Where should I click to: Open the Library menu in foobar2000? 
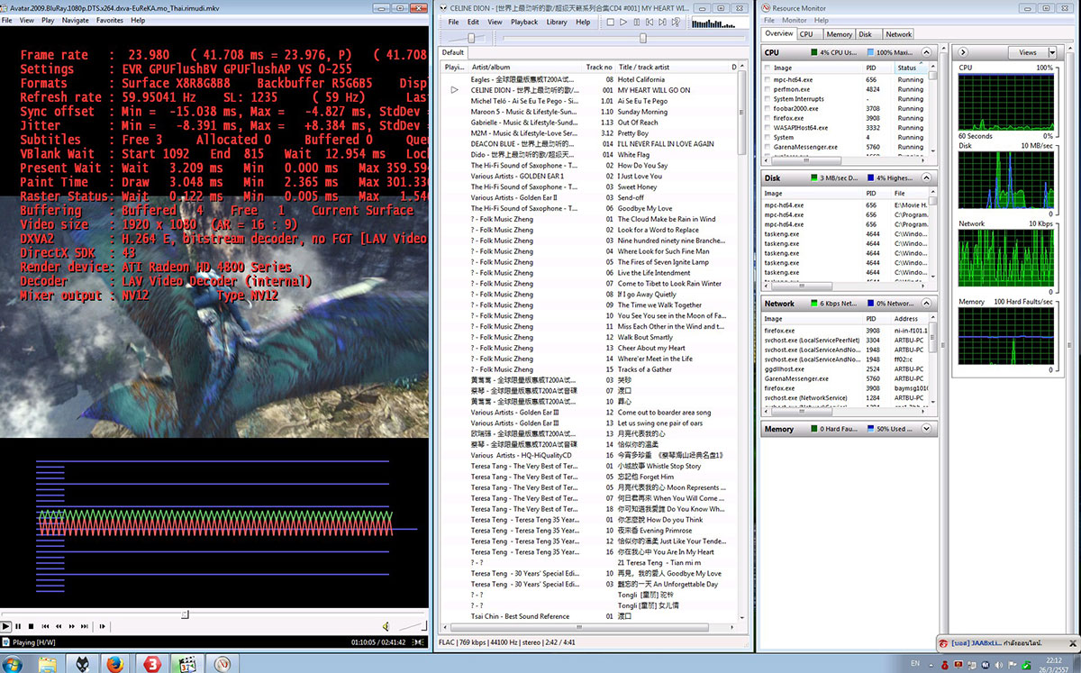(x=557, y=22)
